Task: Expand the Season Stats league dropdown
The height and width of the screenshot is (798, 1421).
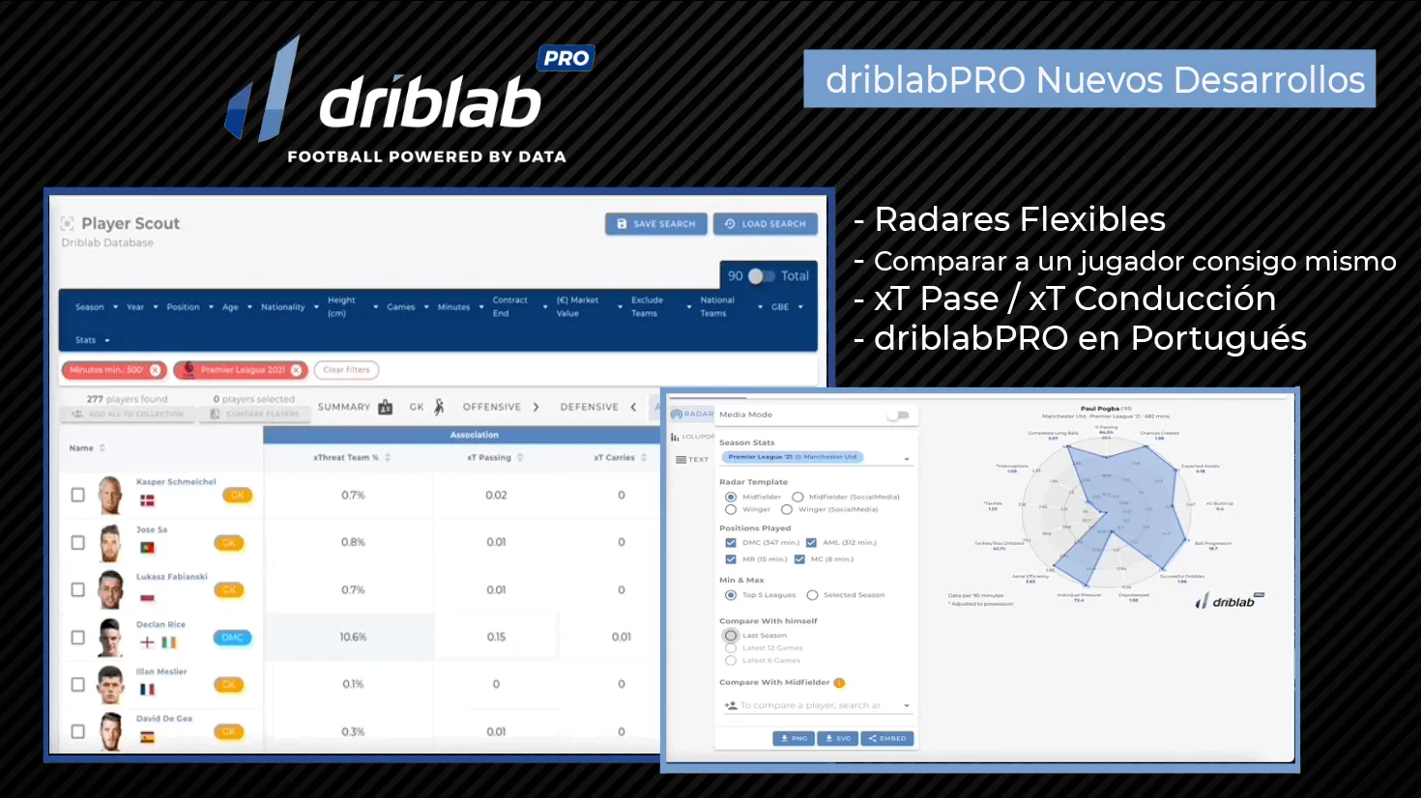Action: [x=907, y=458]
